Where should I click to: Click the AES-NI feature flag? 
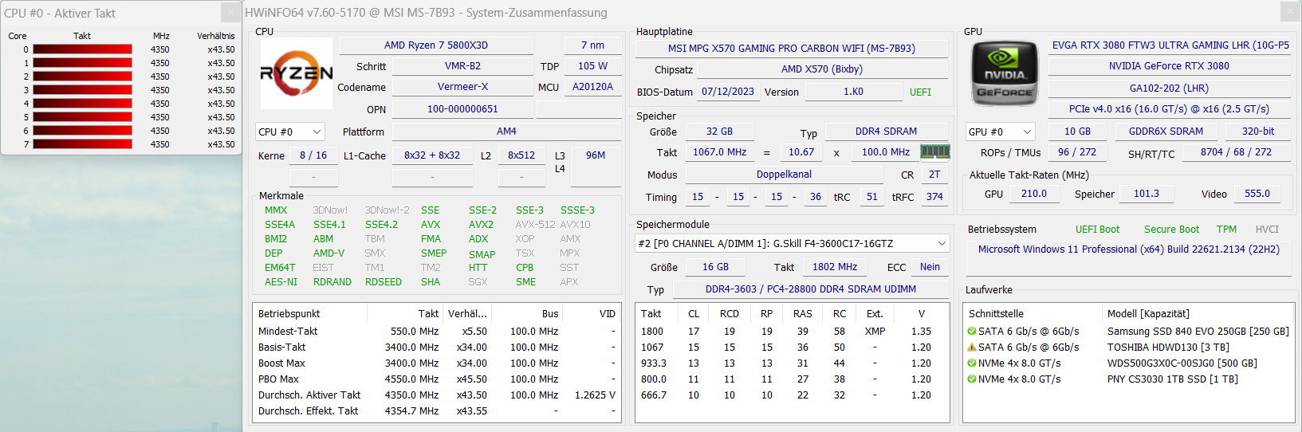(x=281, y=282)
